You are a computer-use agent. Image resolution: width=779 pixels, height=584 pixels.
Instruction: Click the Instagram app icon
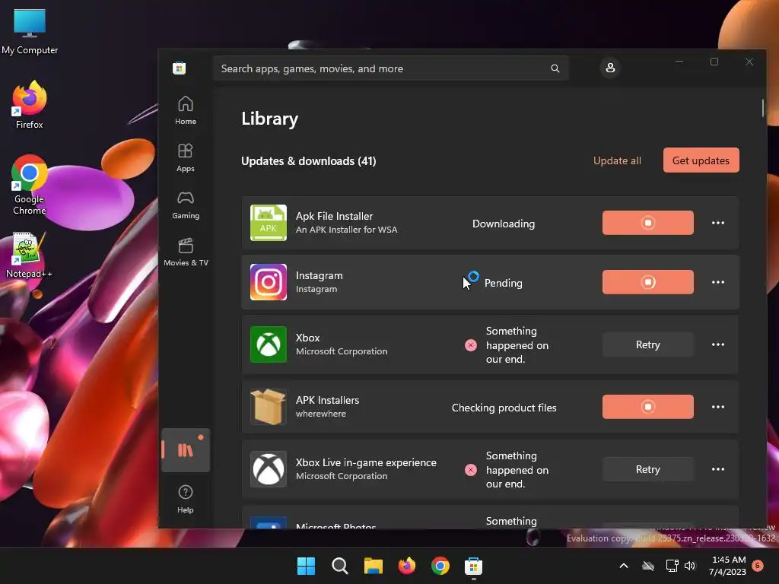[269, 282]
